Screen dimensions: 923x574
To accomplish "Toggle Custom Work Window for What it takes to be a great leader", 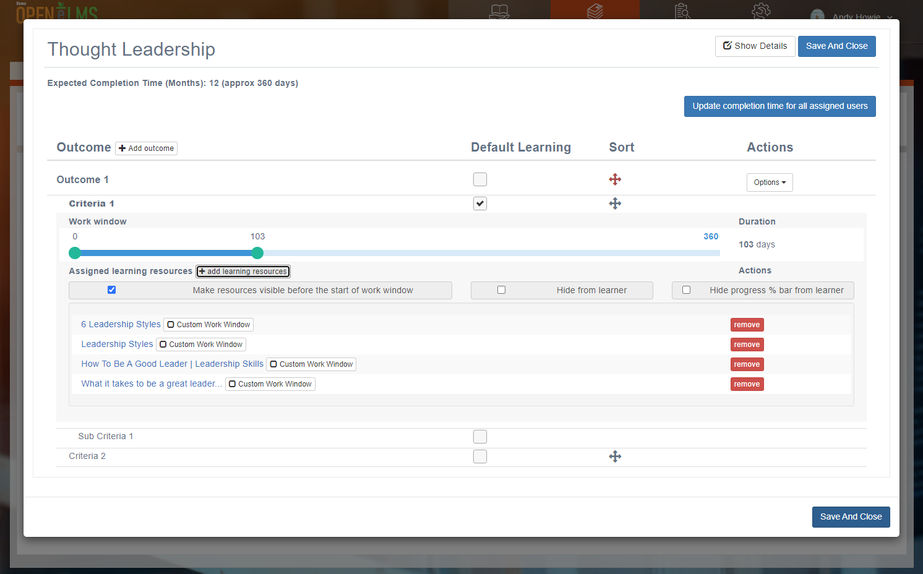I will click(270, 384).
